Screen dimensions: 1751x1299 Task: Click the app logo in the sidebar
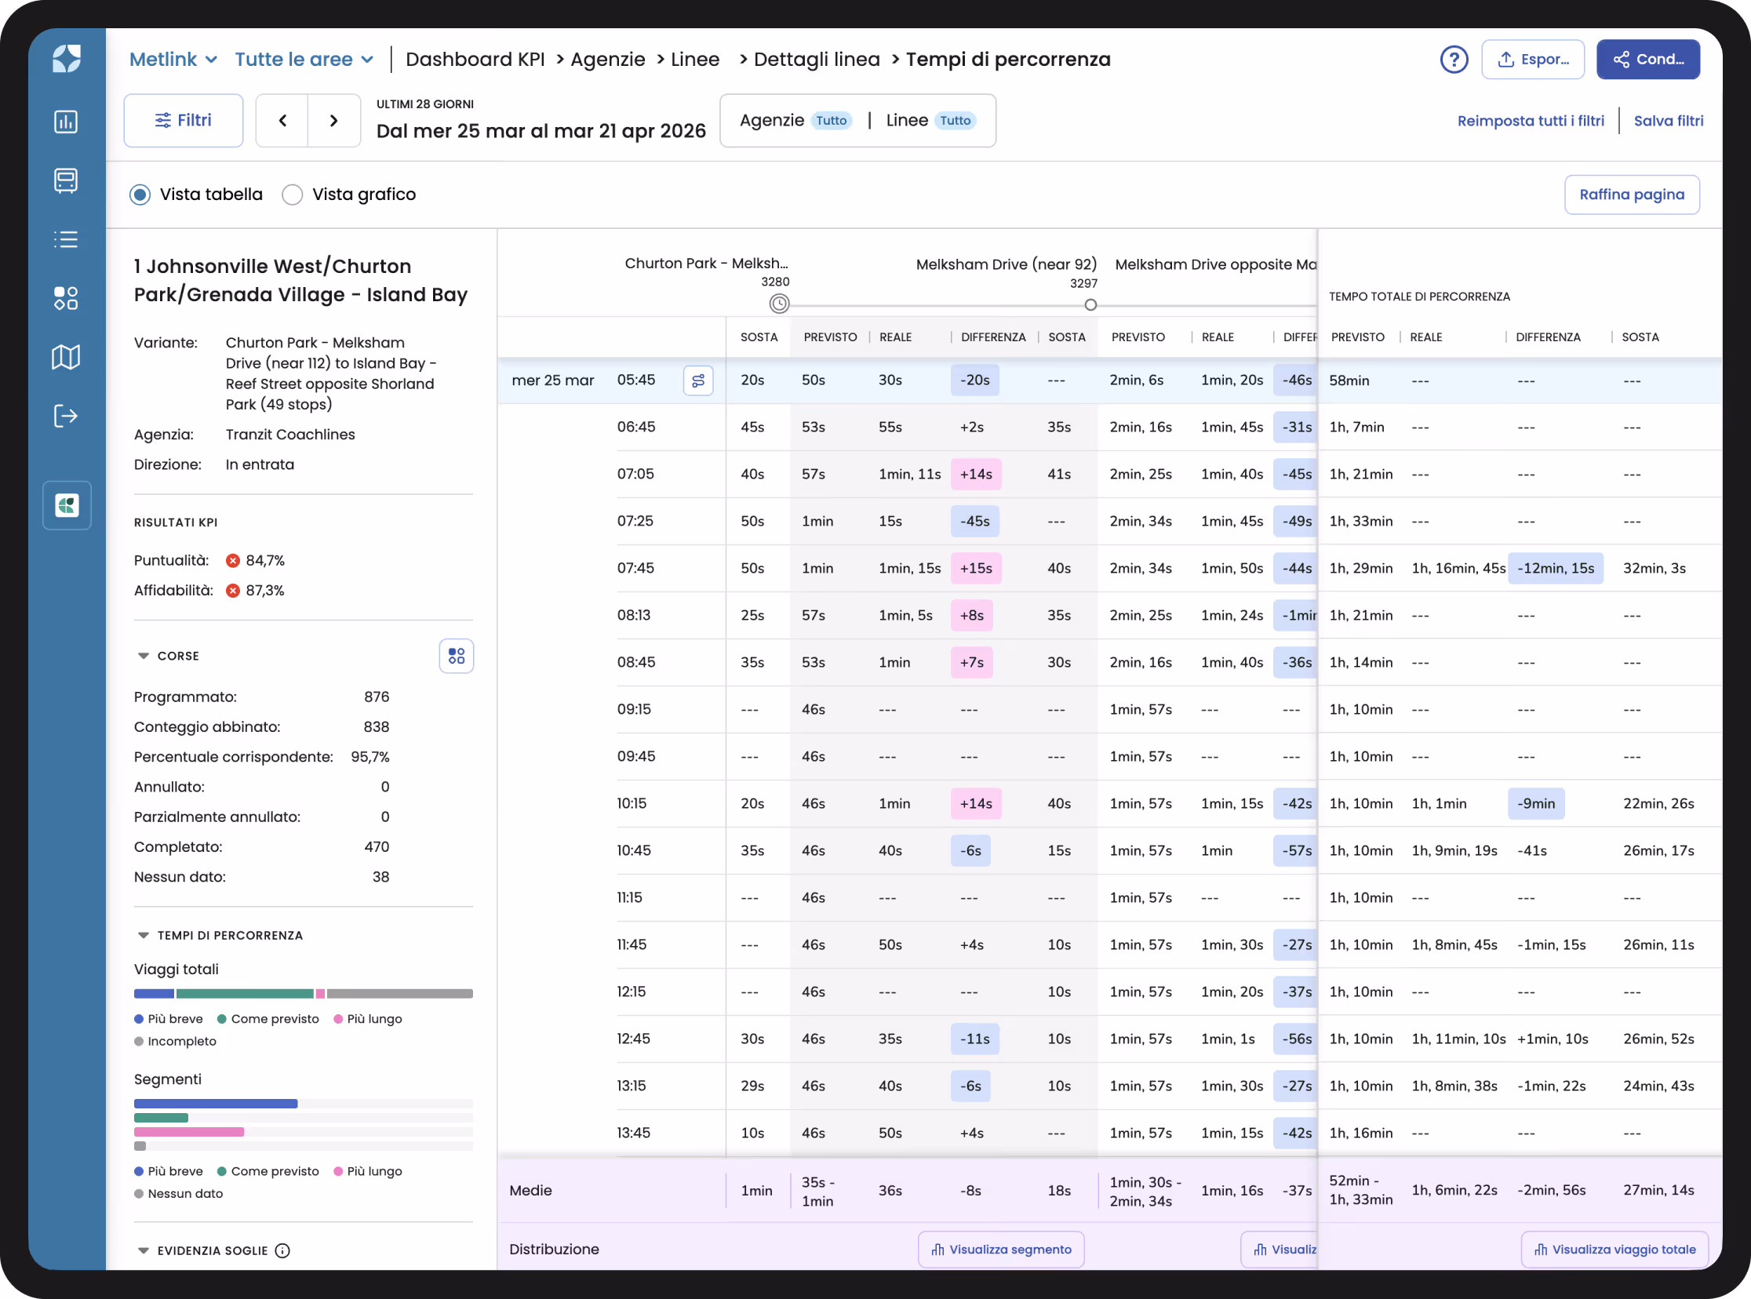click(66, 59)
